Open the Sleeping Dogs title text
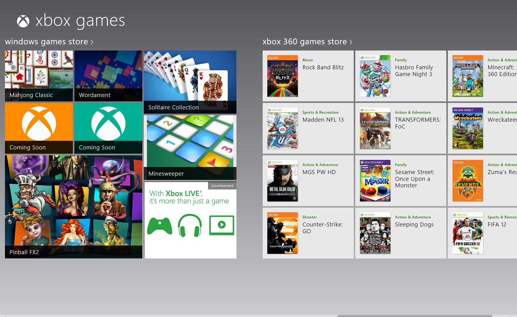This screenshot has height=317, width=517. [x=414, y=225]
